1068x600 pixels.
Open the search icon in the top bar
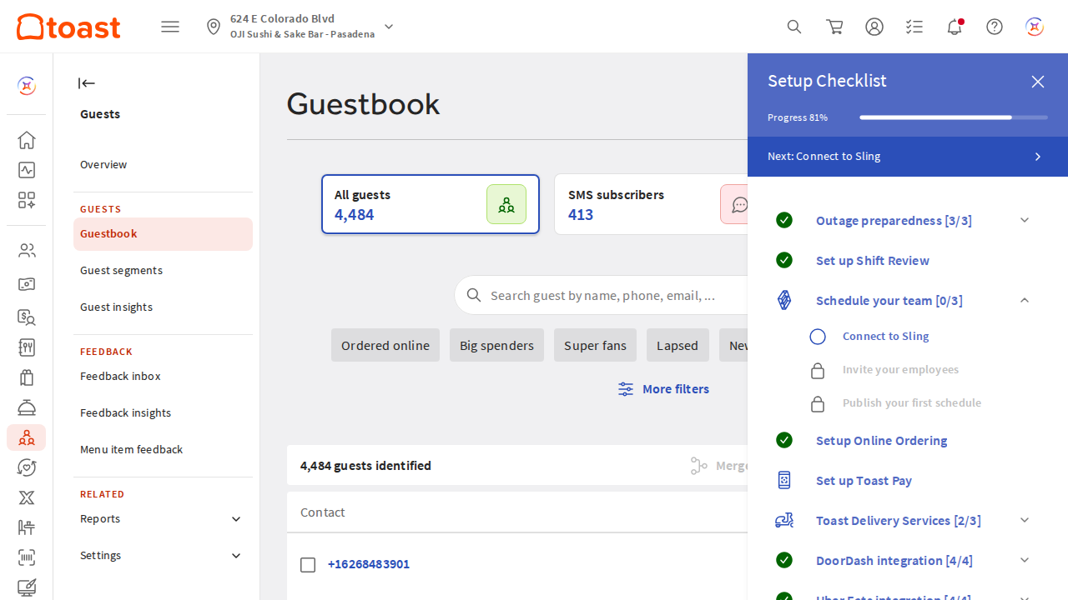tap(794, 27)
